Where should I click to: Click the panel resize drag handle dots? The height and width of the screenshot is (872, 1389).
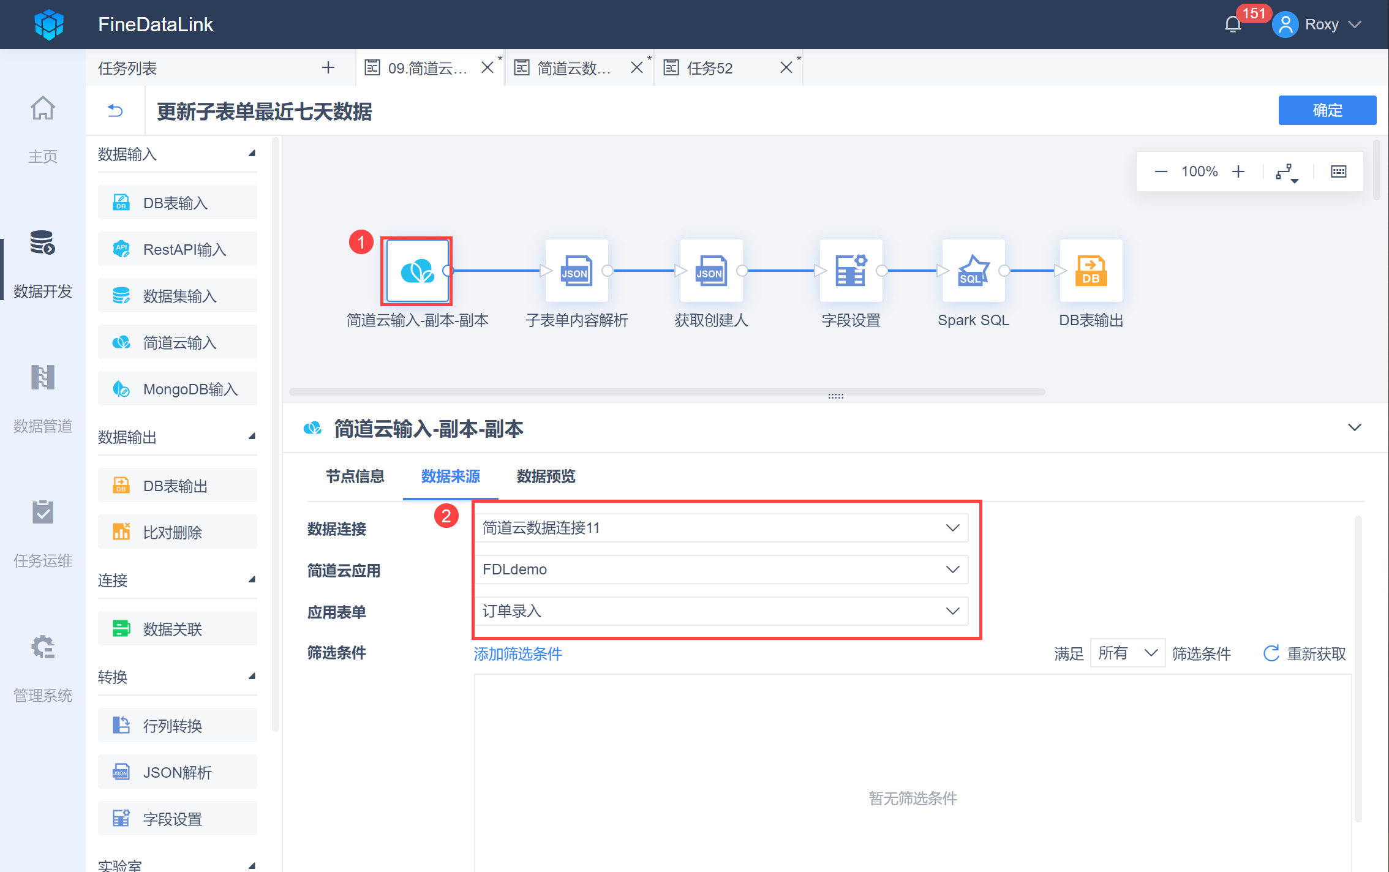835,396
